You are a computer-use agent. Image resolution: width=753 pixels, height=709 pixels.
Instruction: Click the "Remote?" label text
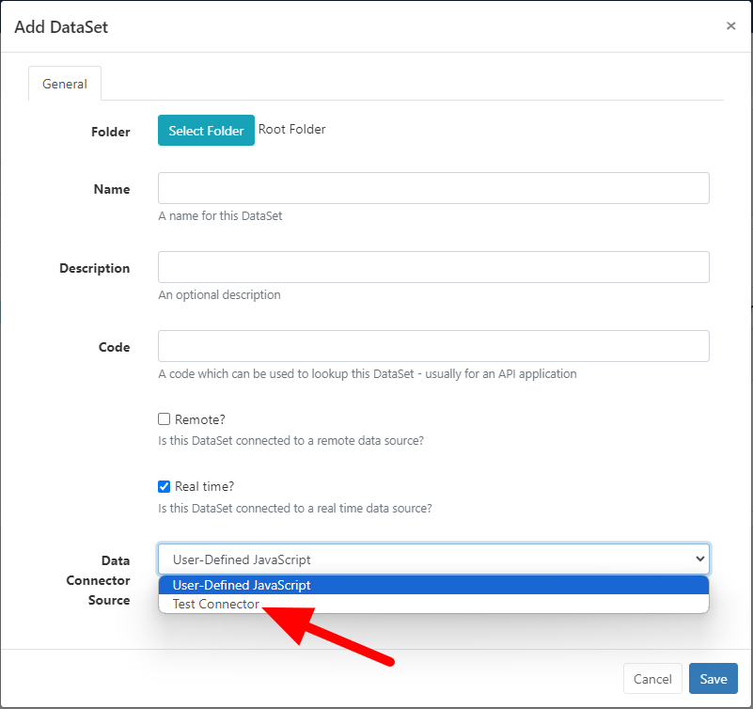click(x=200, y=419)
